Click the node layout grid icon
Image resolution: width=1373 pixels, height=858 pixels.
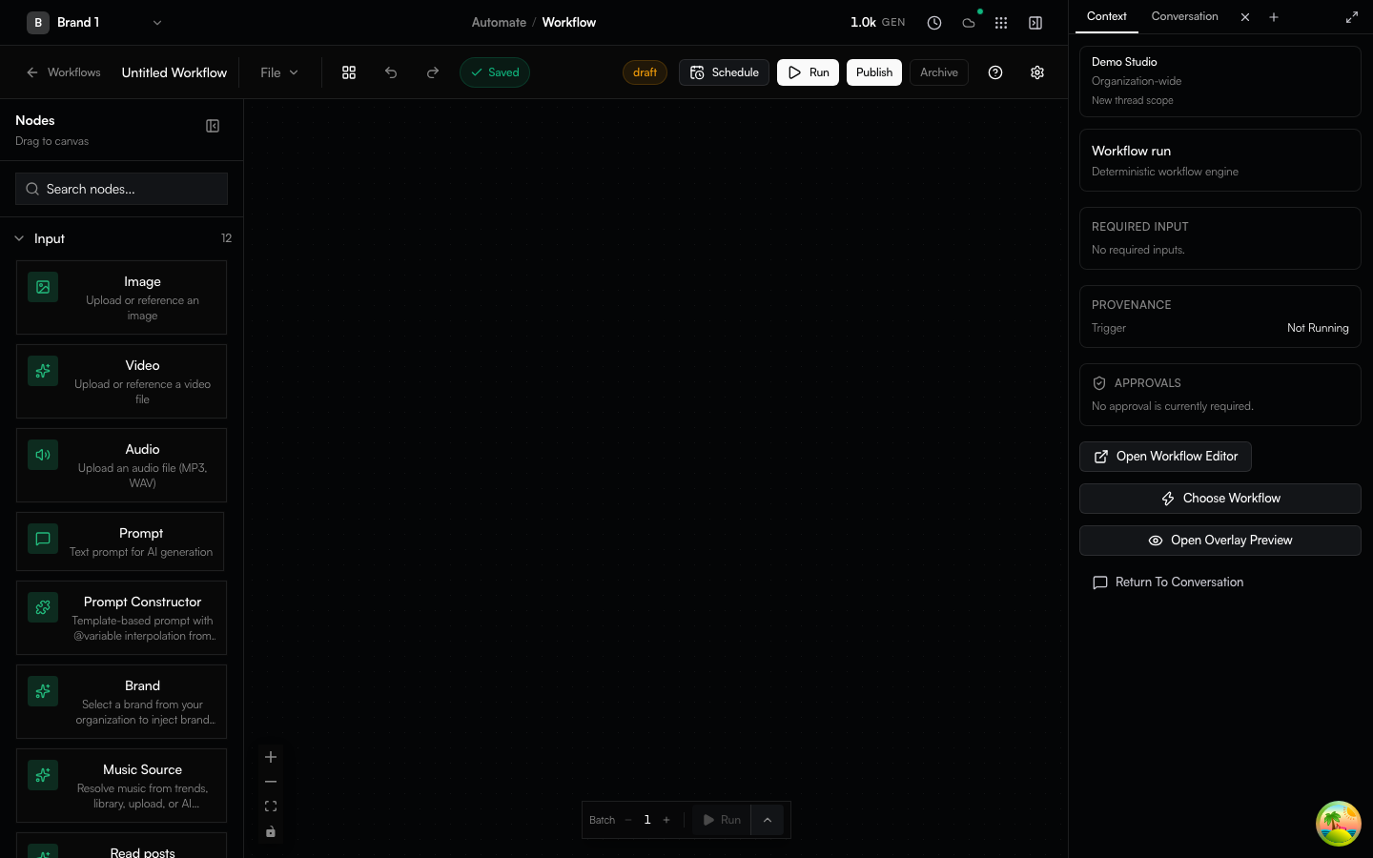[x=349, y=72]
